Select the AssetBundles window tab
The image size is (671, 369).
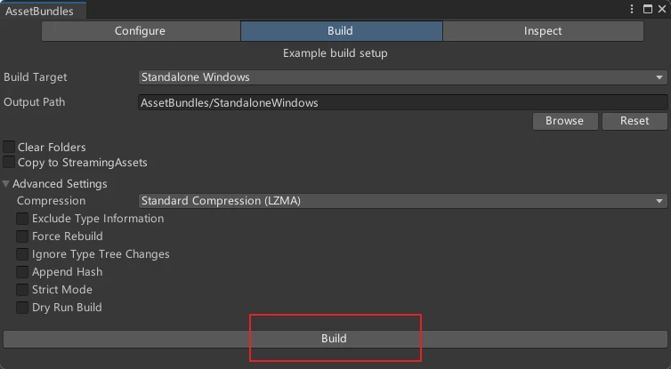[x=40, y=12]
